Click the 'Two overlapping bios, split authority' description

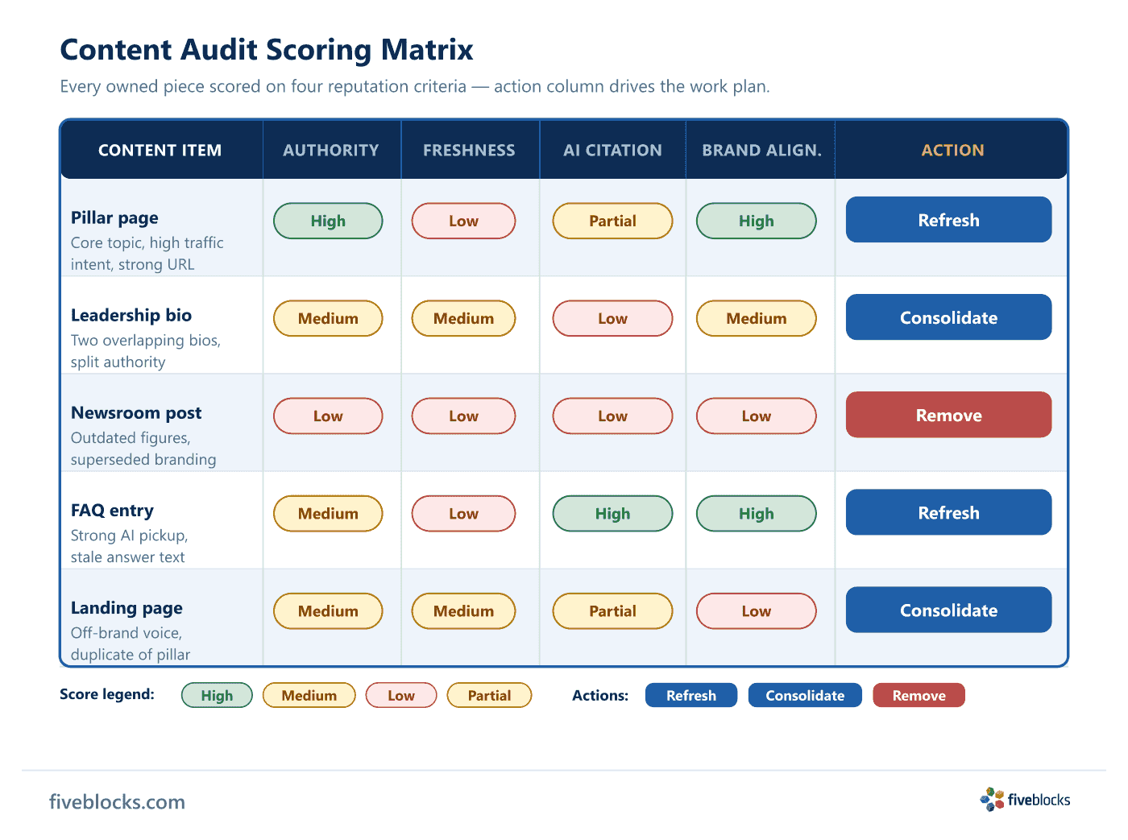[145, 351]
